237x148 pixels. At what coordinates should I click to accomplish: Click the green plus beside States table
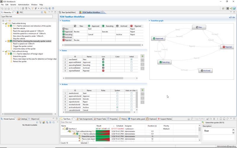pyautogui.click(x=142, y=56)
